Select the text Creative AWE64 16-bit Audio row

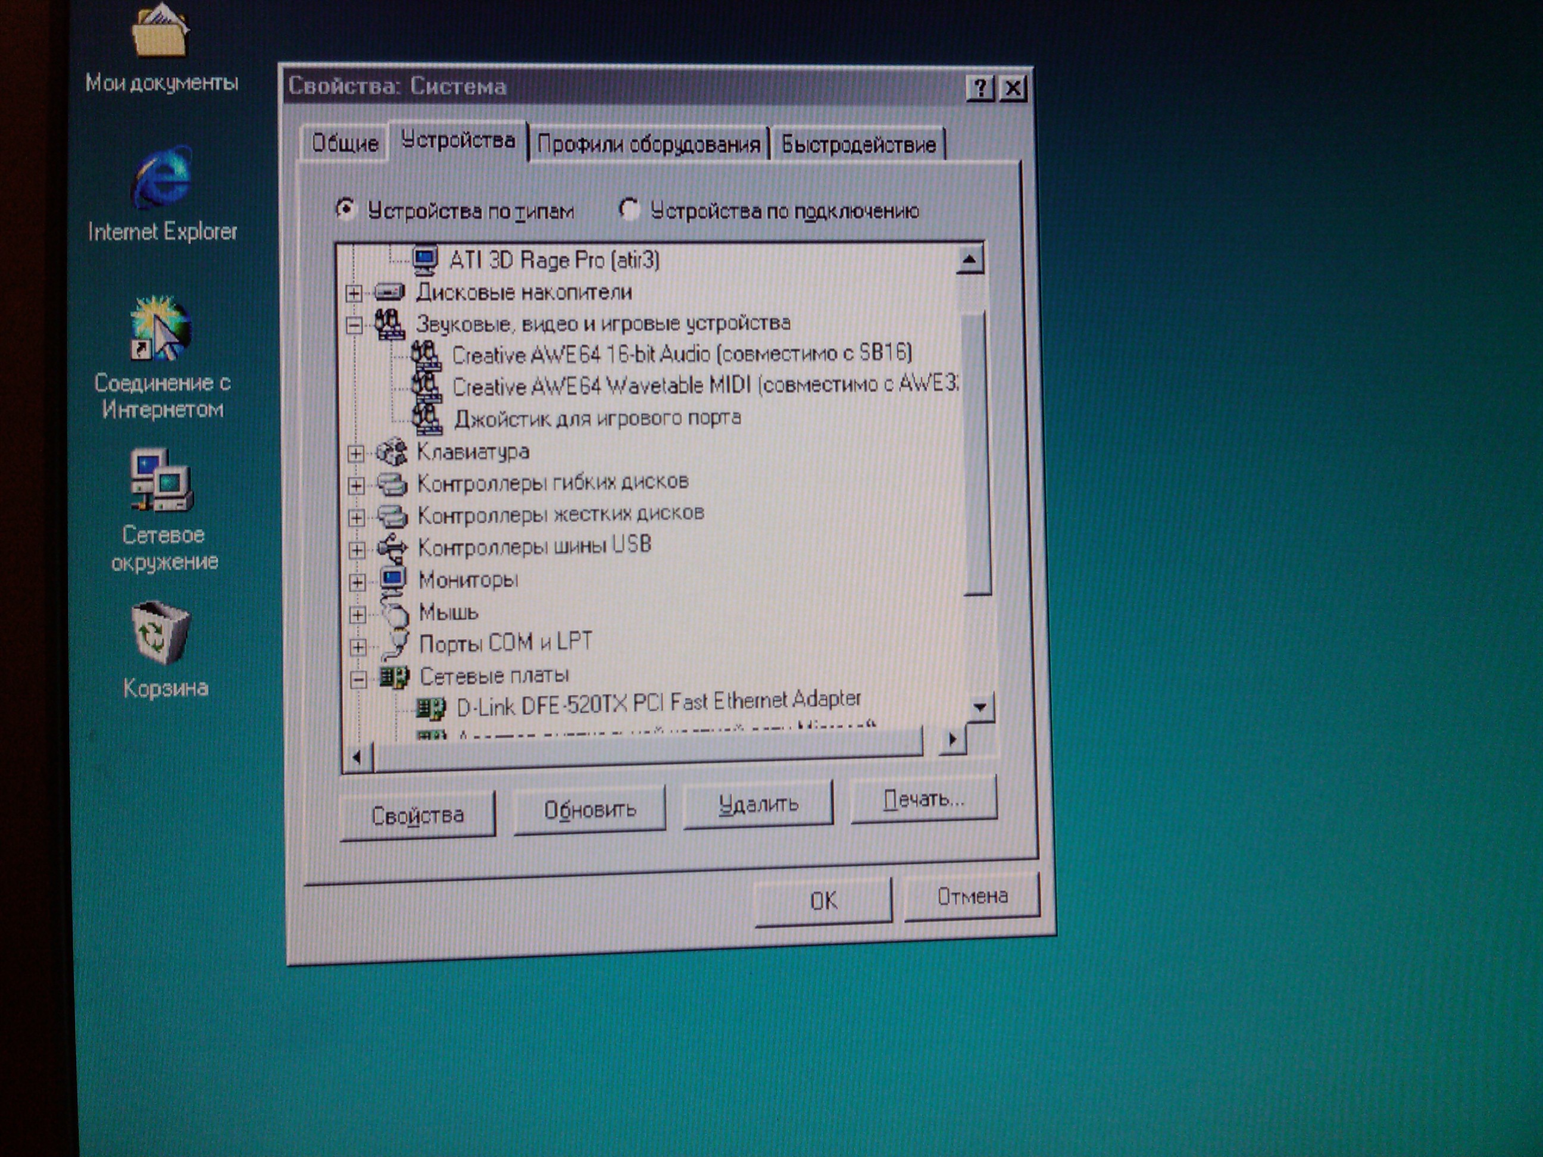tap(682, 354)
